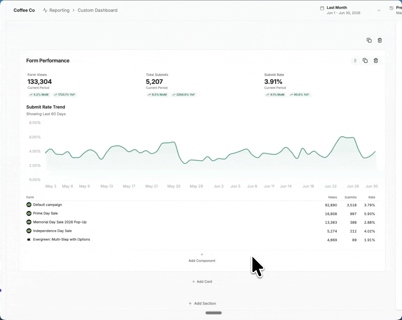This screenshot has width=402, height=320.
Task: Click the Memorial Day Sale form icon
Action: tap(29, 222)
